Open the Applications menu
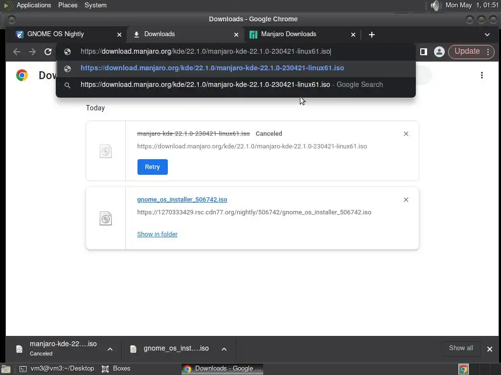The image size is (501, 375). point(34,5)
